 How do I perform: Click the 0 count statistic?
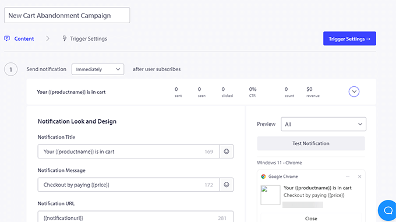(x=289, y=92)
